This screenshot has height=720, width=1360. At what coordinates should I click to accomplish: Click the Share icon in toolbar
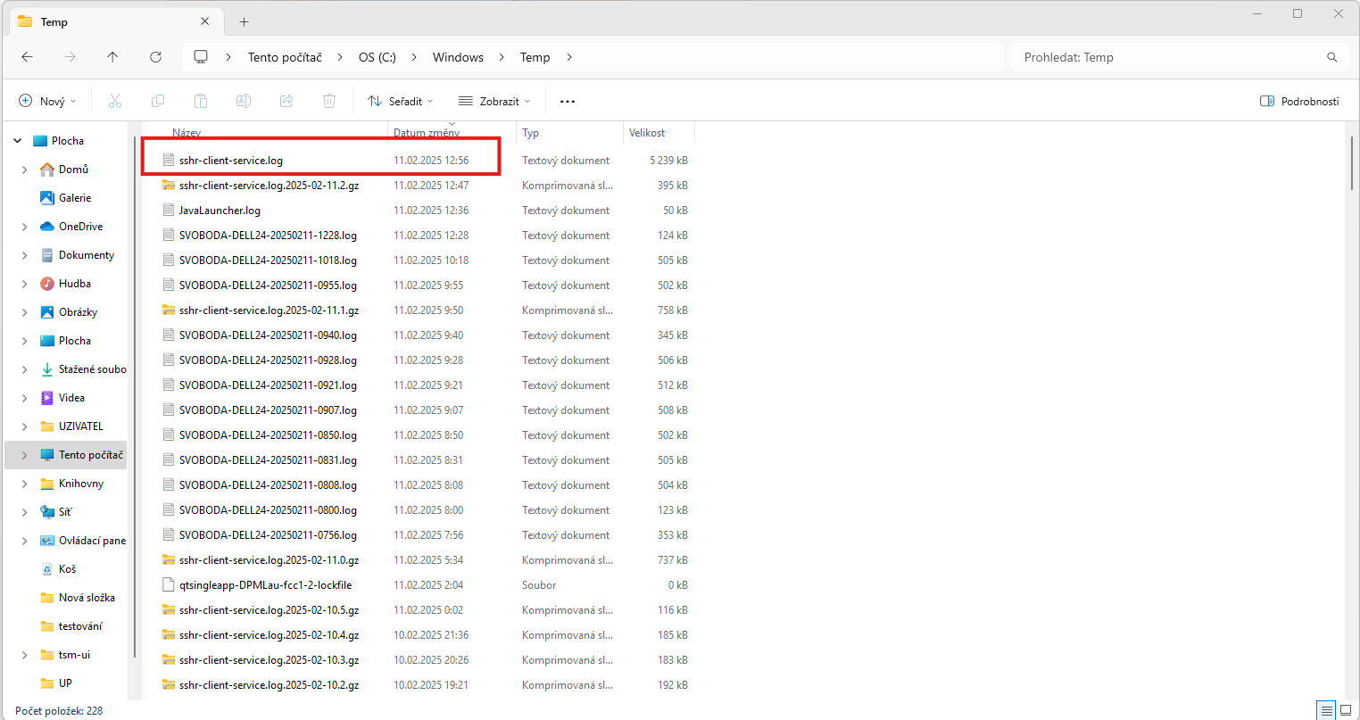click(x=286, y=102)
